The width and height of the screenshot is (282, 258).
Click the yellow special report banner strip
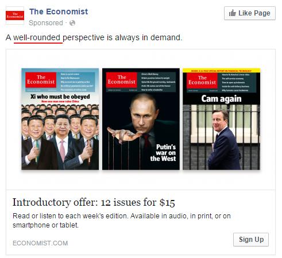[x=222, y=71]
